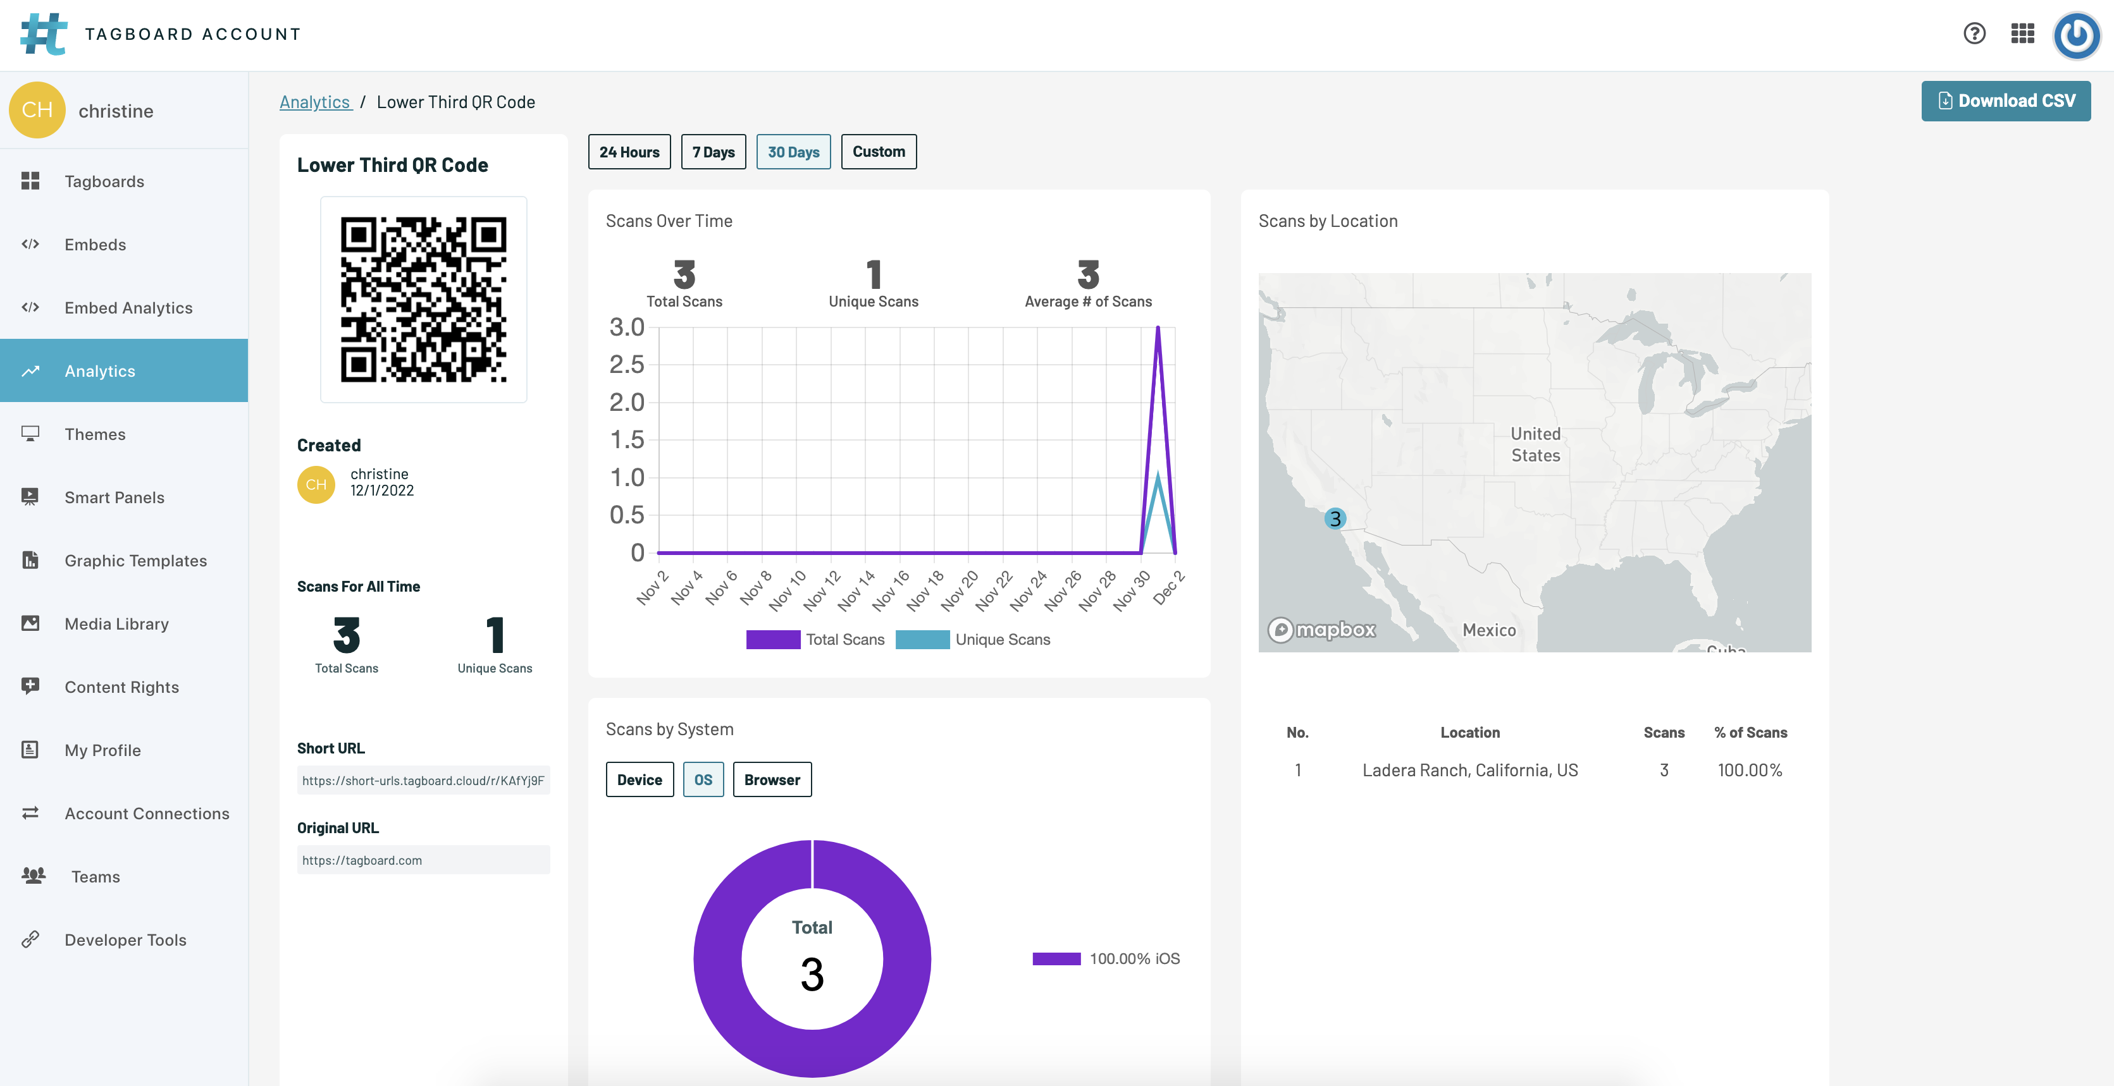The width and height of the screenshot is (2114, 1086).
Task: Click the Developer Tools link icon
Action: pos(30,939)
